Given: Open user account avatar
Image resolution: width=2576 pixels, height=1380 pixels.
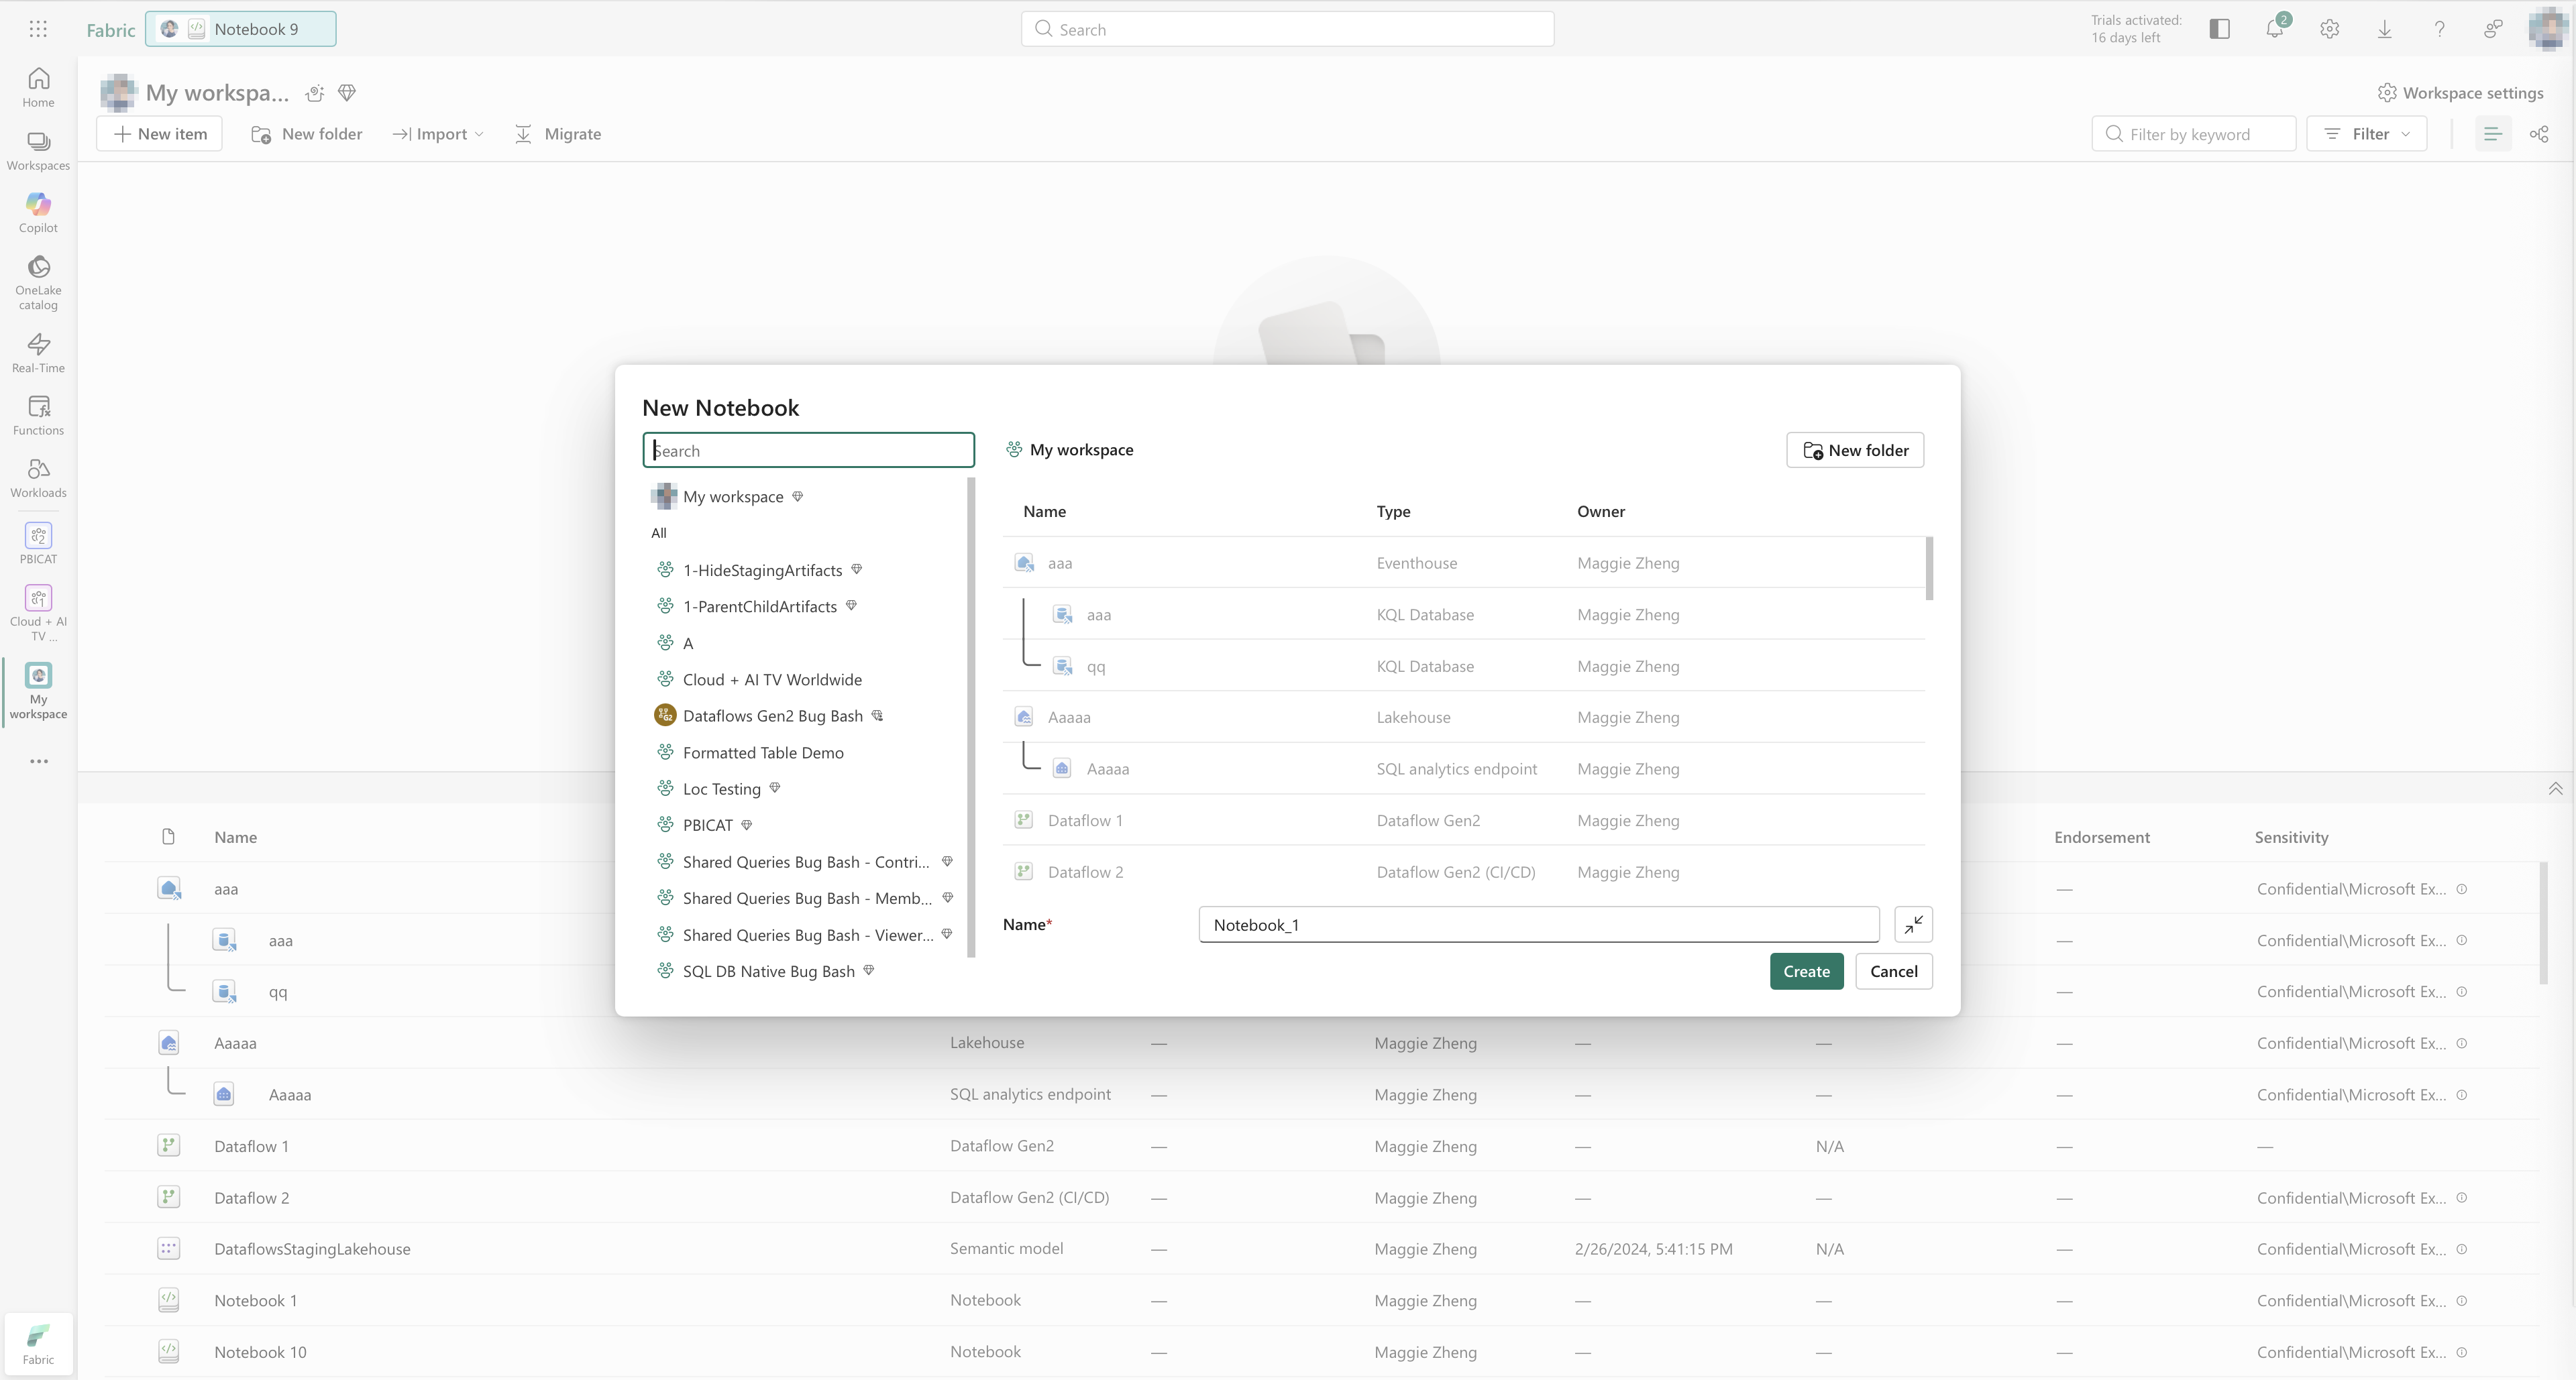Looking at the screenshot, I should (x=2549, y=29).
